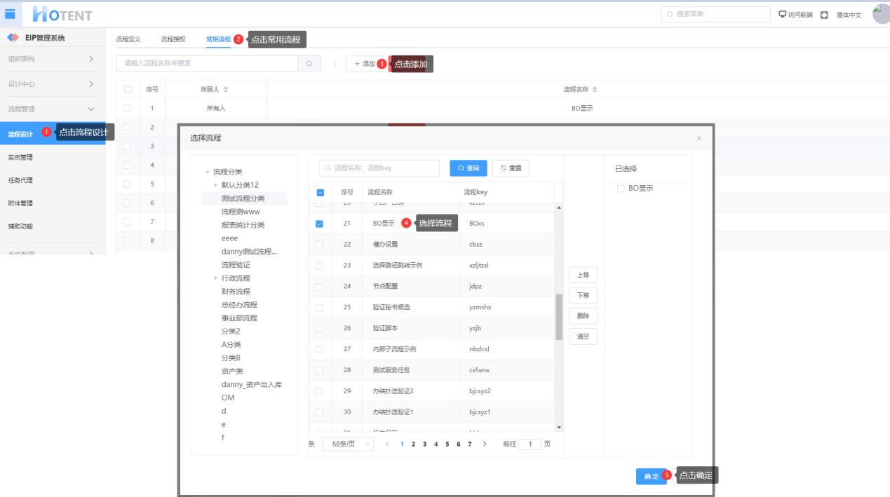This screenshot has width=890, height=497.
Task: Click the hamburger menu icon at top-left
Action: click(x=10, y=14)
